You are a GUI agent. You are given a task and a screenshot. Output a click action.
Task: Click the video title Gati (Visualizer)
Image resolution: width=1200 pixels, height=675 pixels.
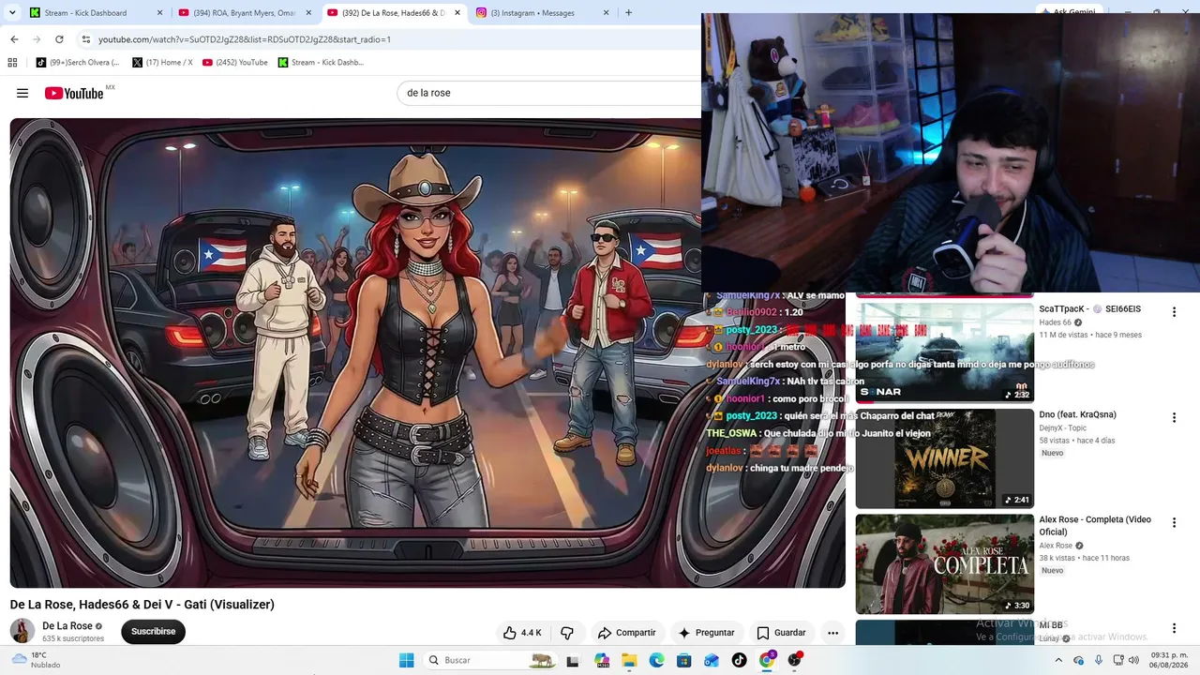click(x=142, y=605)
